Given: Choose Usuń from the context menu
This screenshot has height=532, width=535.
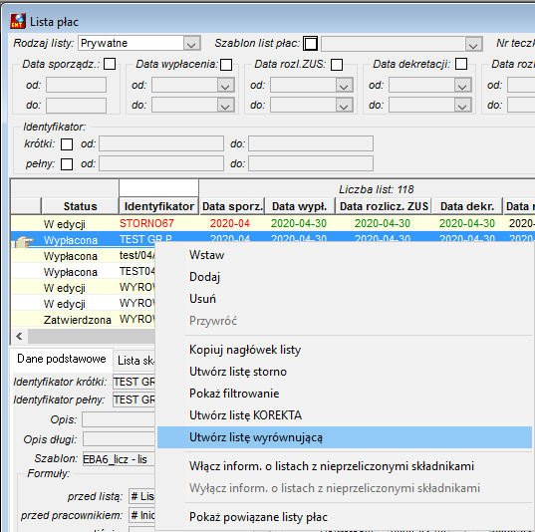Looking at the screenshot, I should (x=345, y=299).
